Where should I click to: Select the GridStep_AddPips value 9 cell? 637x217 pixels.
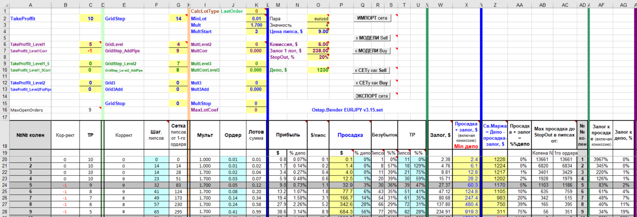pos(178,50)
